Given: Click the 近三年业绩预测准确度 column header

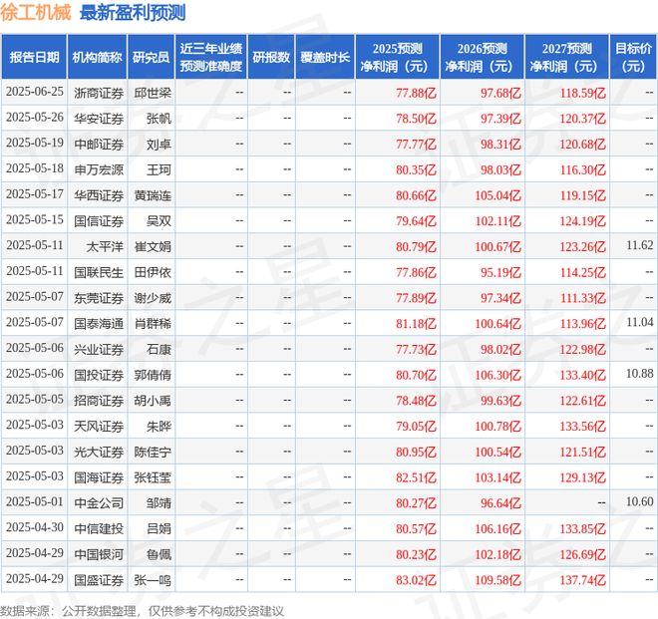Looking at the screenshot, I should click(211, 57).
